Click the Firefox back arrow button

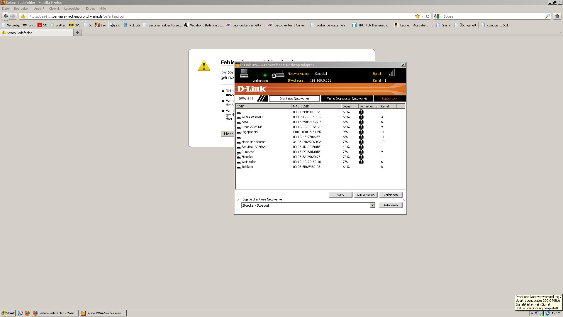pos(6,16)
